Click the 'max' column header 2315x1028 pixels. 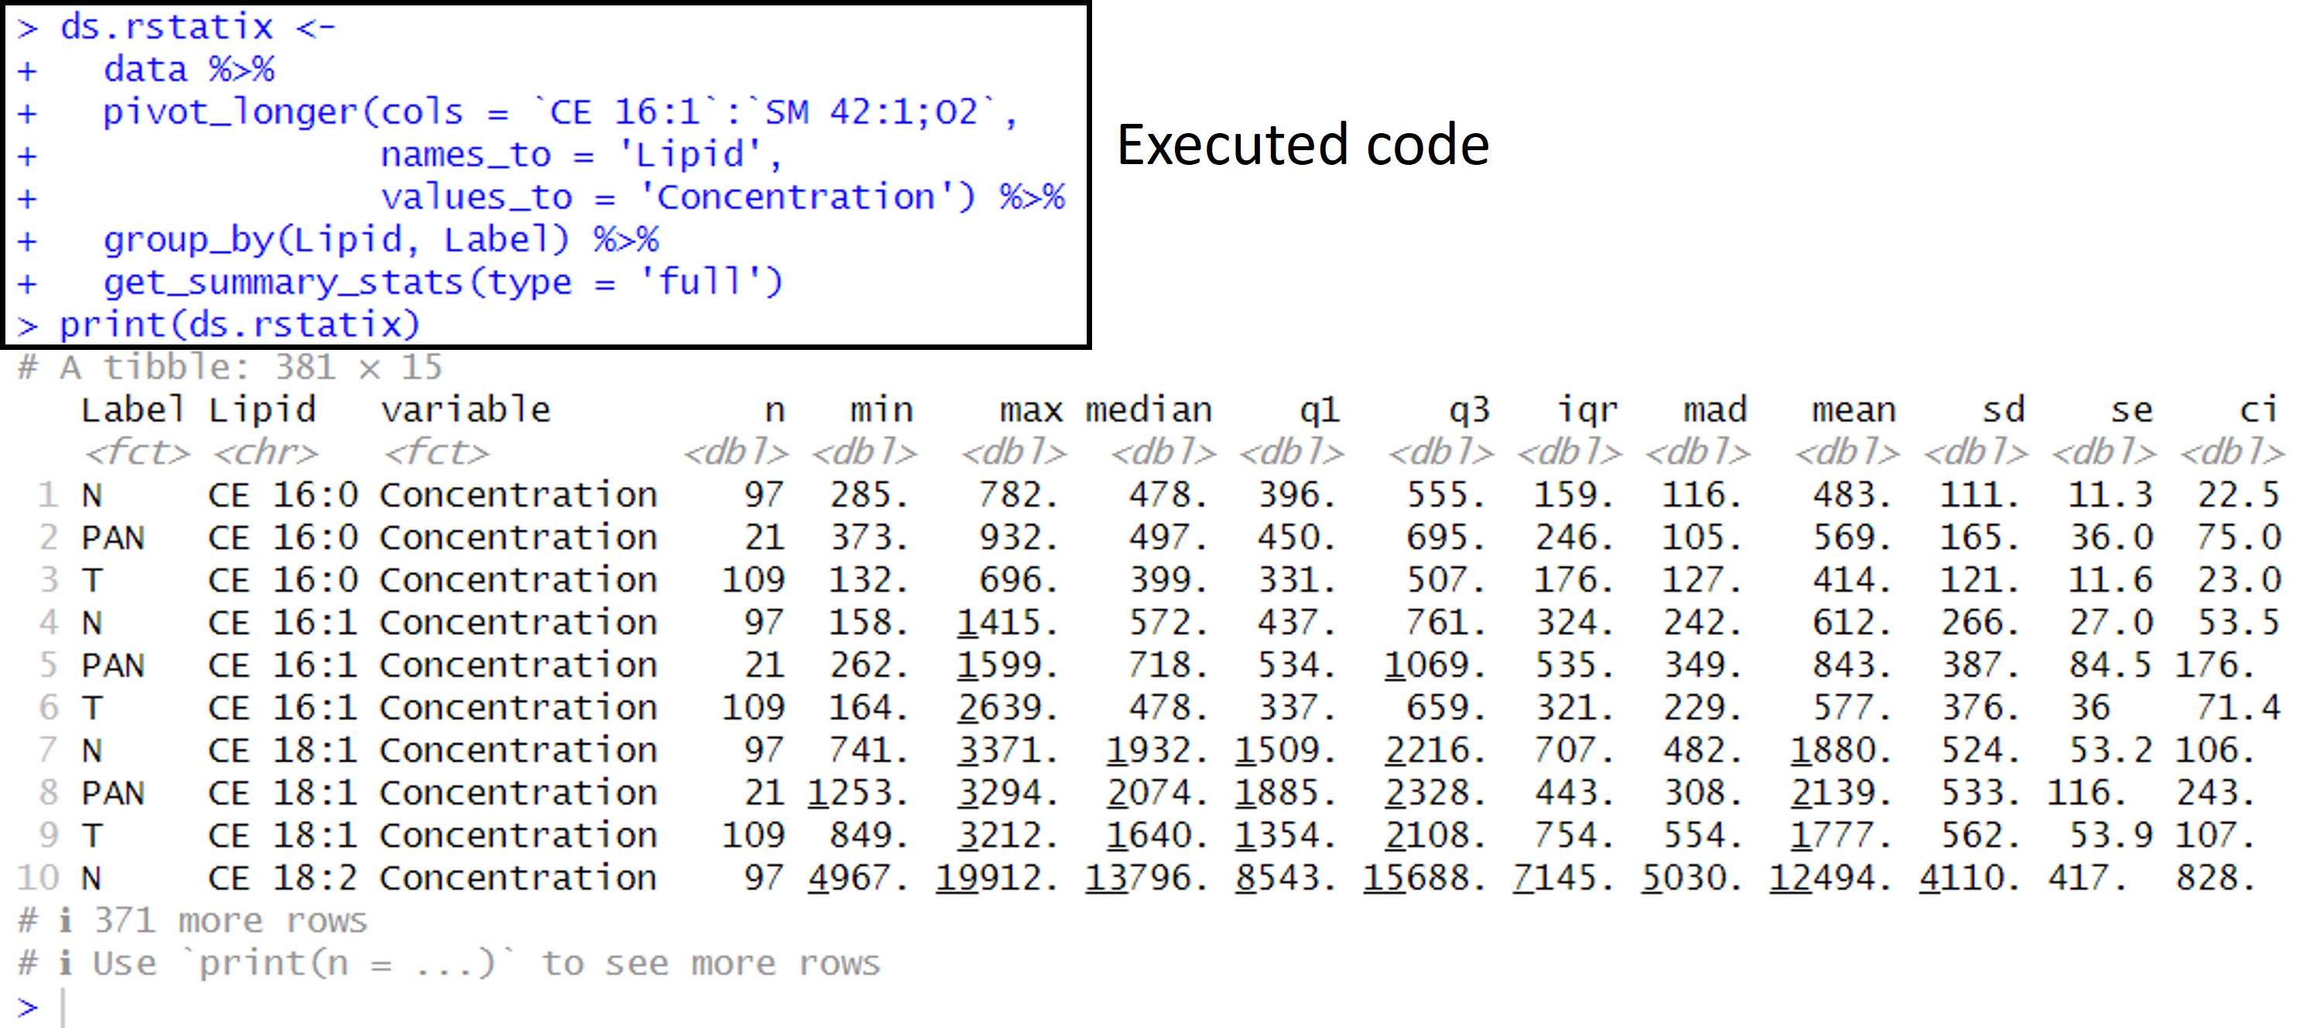tap(1031, 411)
